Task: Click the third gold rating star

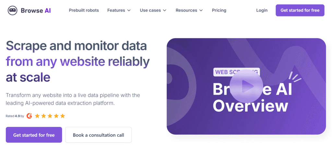Action: pos(50,116)
